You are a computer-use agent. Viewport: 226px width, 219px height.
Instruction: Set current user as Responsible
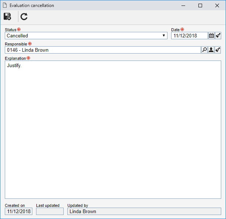[211, 50]
